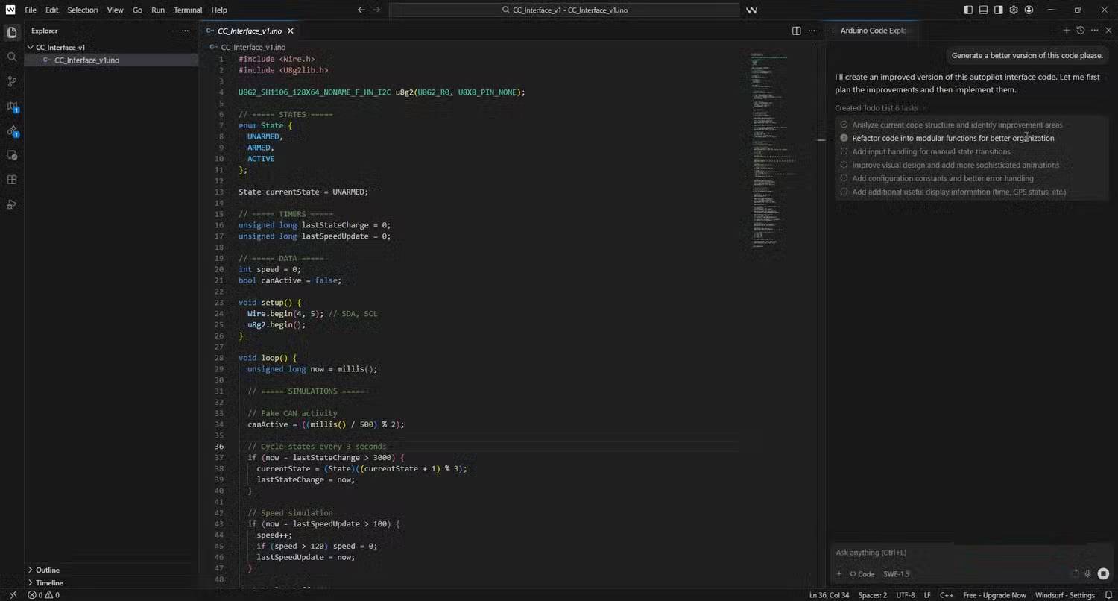Viewport: 1118px width, 601px height.
Task: Change the Spaces: 2 indentation setting
Action: 873,595
